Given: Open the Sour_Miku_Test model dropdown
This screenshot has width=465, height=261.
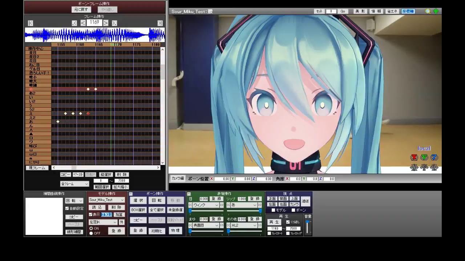Looking at the screenshot, I should click(106, 200).
